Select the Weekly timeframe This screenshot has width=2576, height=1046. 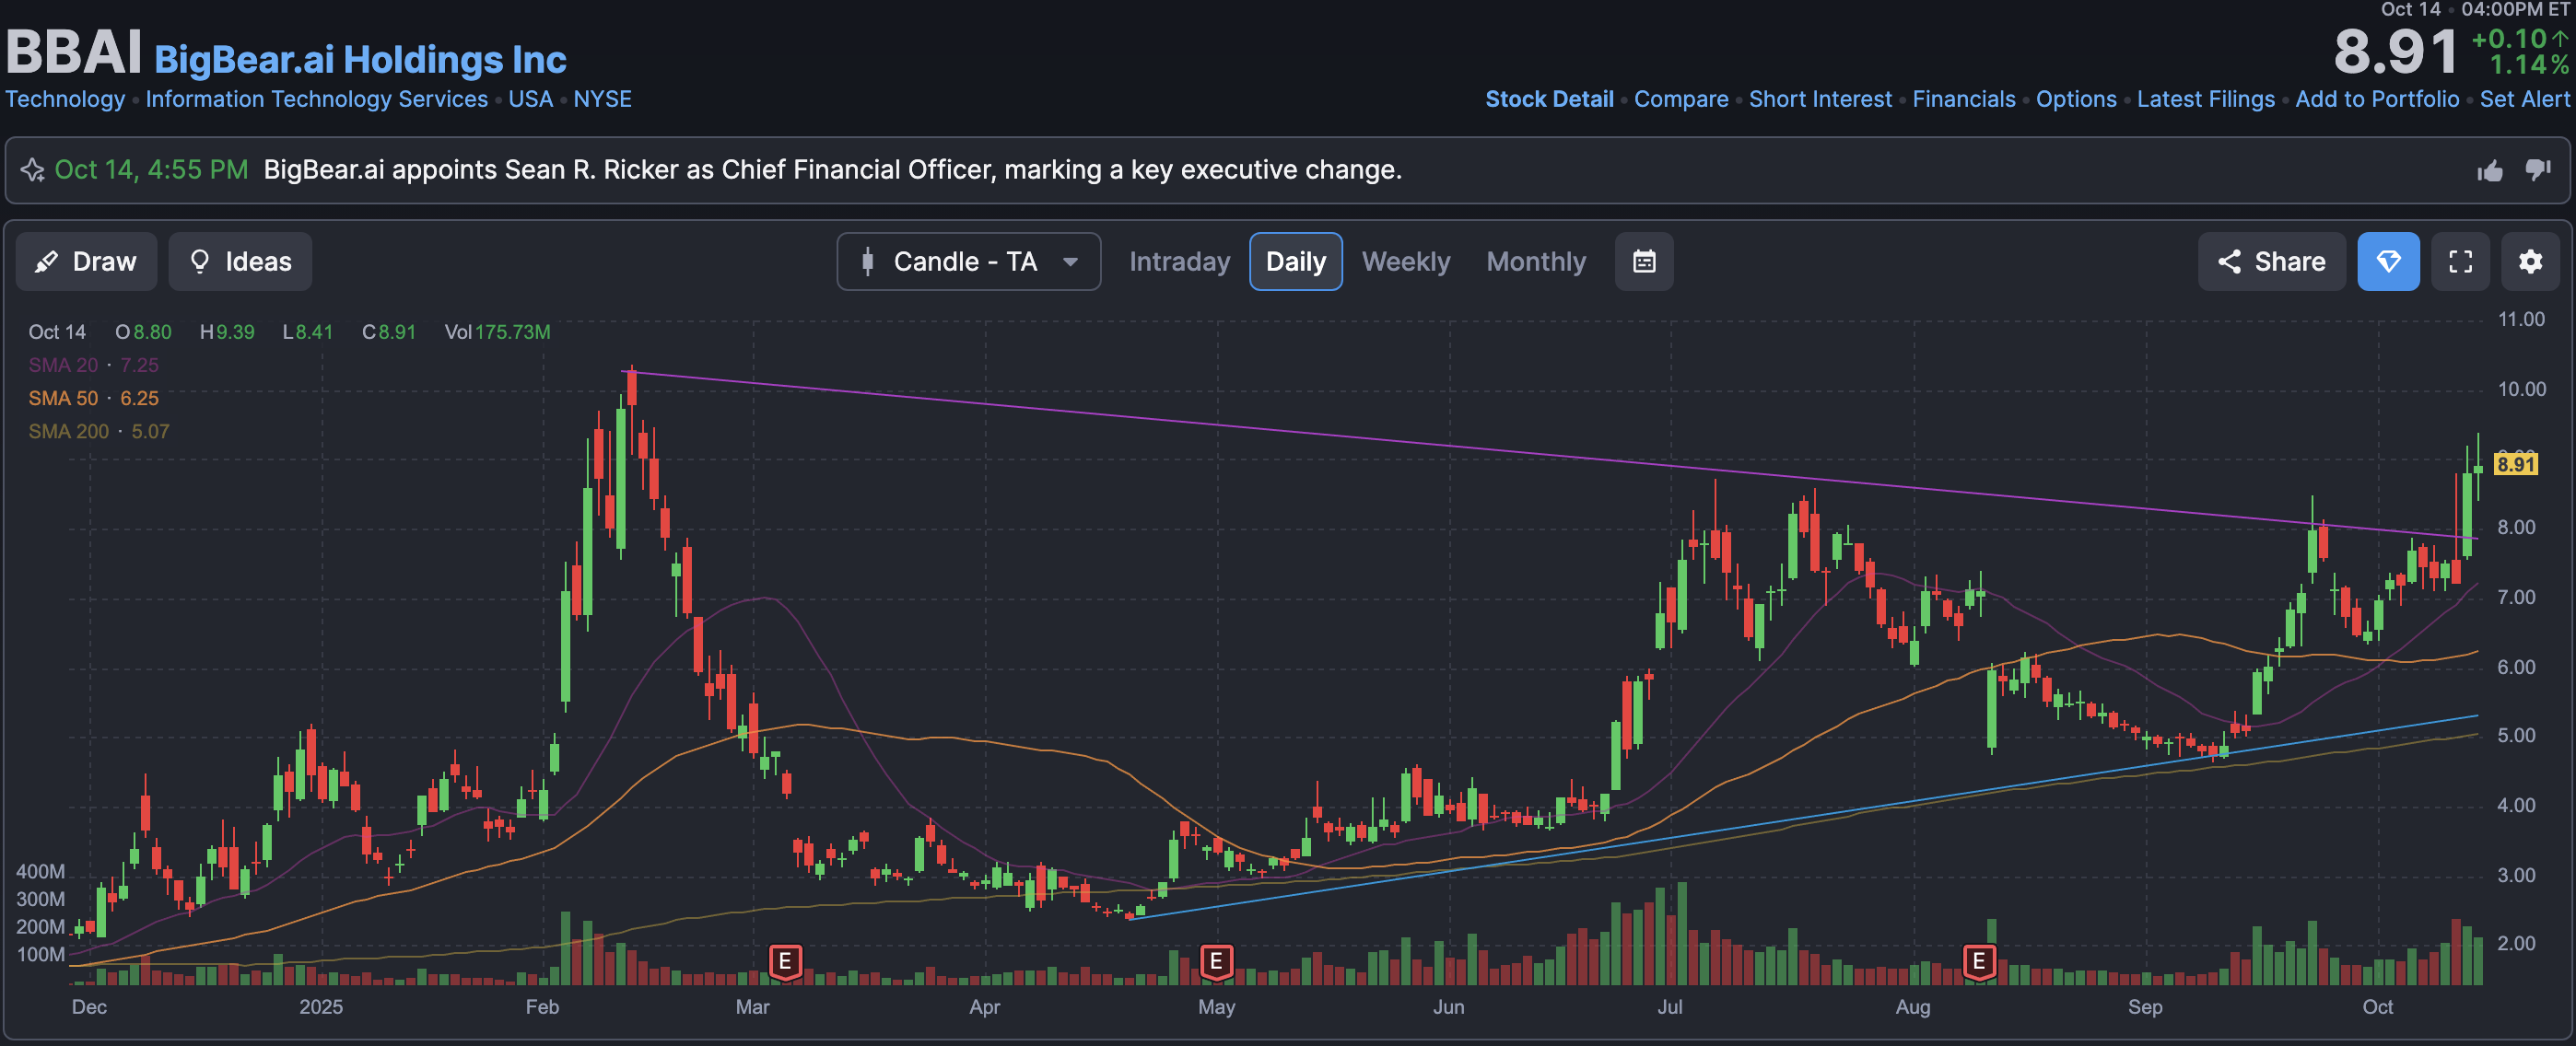(x=1405, y=261)
